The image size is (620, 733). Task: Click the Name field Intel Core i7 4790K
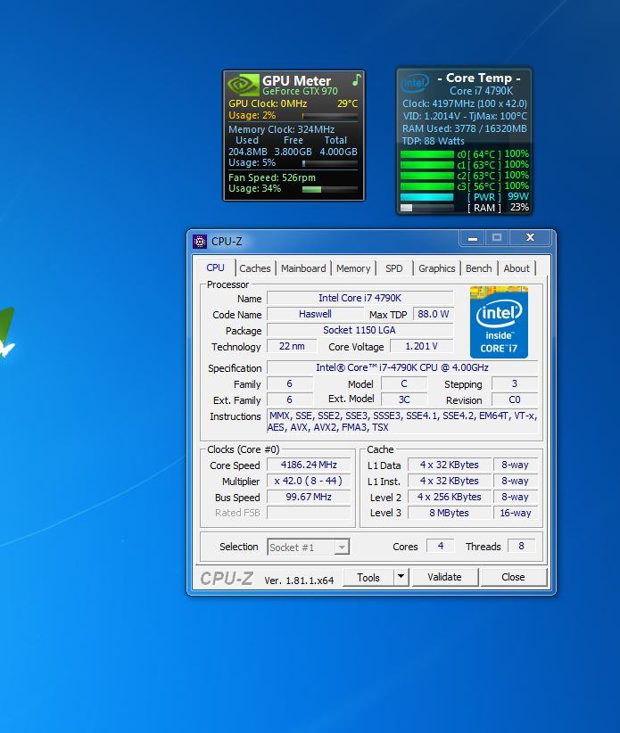click(360, 298)
